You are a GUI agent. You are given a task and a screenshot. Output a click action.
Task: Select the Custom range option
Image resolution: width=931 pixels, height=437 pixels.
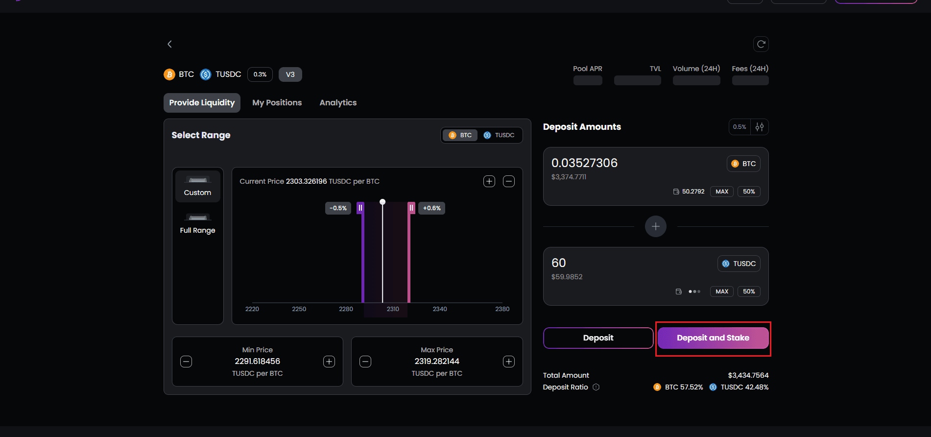click(198, 186)
